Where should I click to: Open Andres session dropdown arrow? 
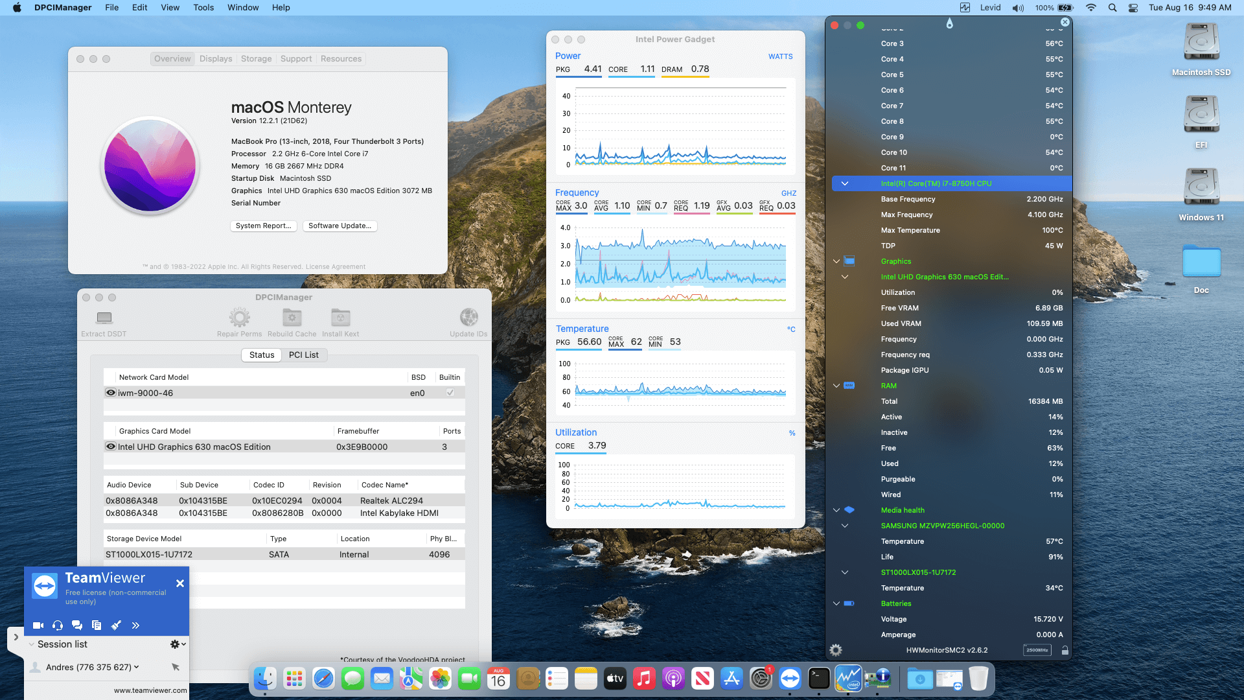tap(136, 667)
